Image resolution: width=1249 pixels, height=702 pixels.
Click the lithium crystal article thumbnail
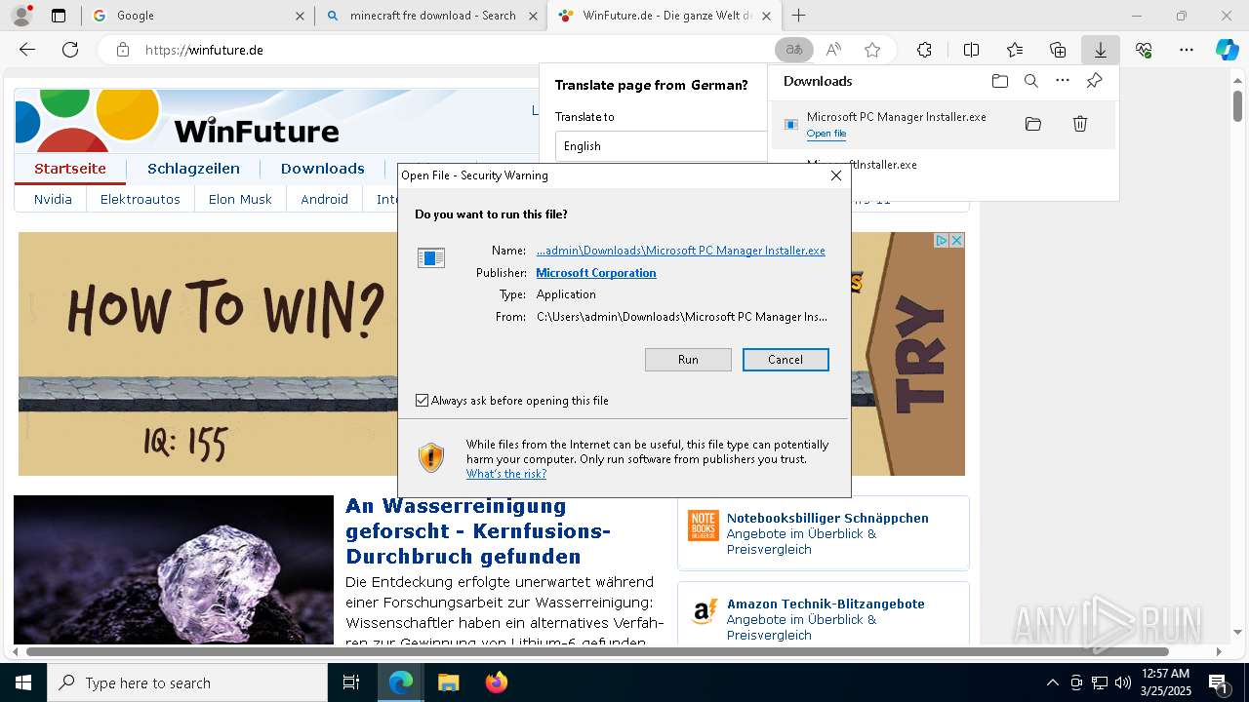click(x=174, y=569)
